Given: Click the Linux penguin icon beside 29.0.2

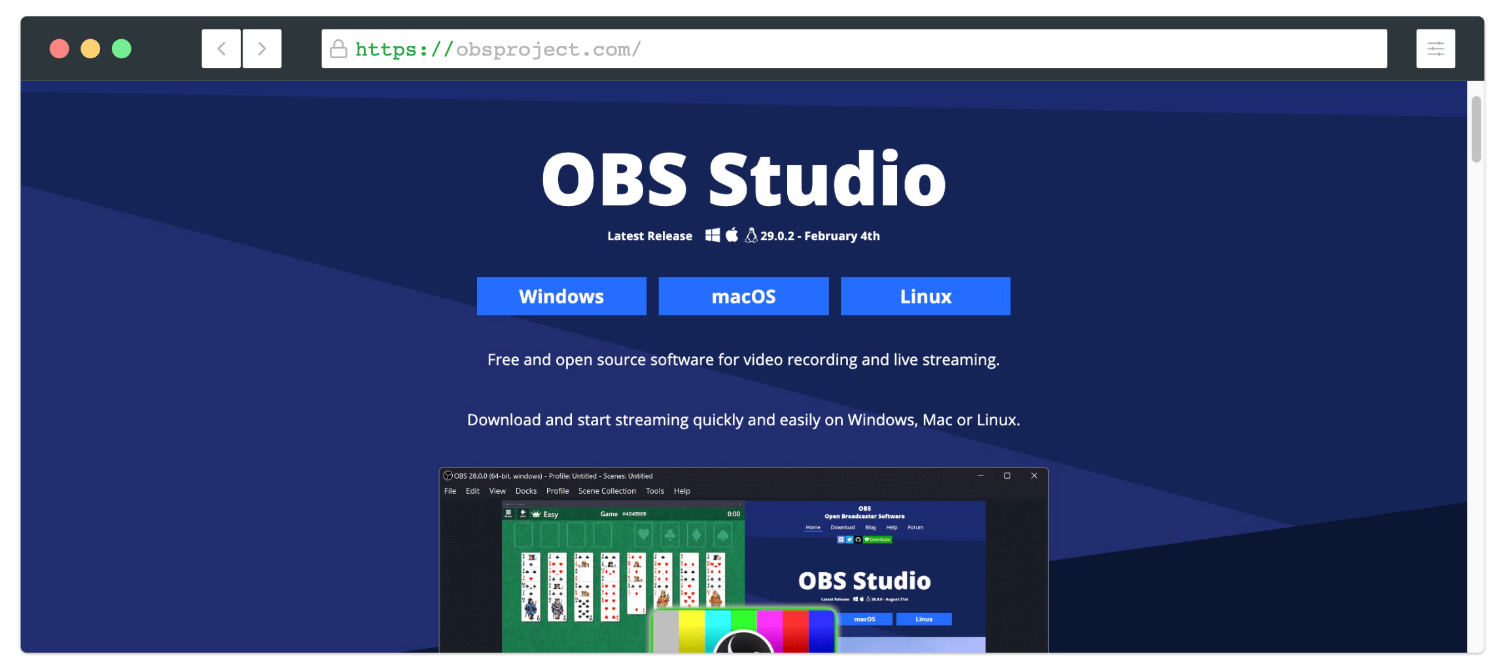Looking at the screenshot, I should [751, 235].
